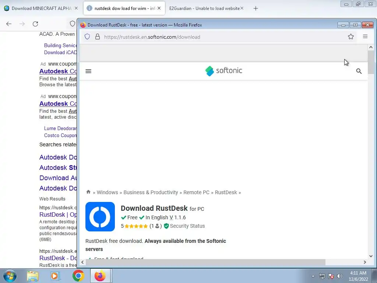Viewport: 377px width, 283px height.
Task: Open File Explorer from taskbar
Action: point(33,276)
